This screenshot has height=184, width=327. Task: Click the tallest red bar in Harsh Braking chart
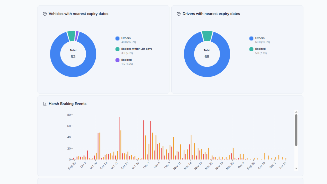point(119,137)
